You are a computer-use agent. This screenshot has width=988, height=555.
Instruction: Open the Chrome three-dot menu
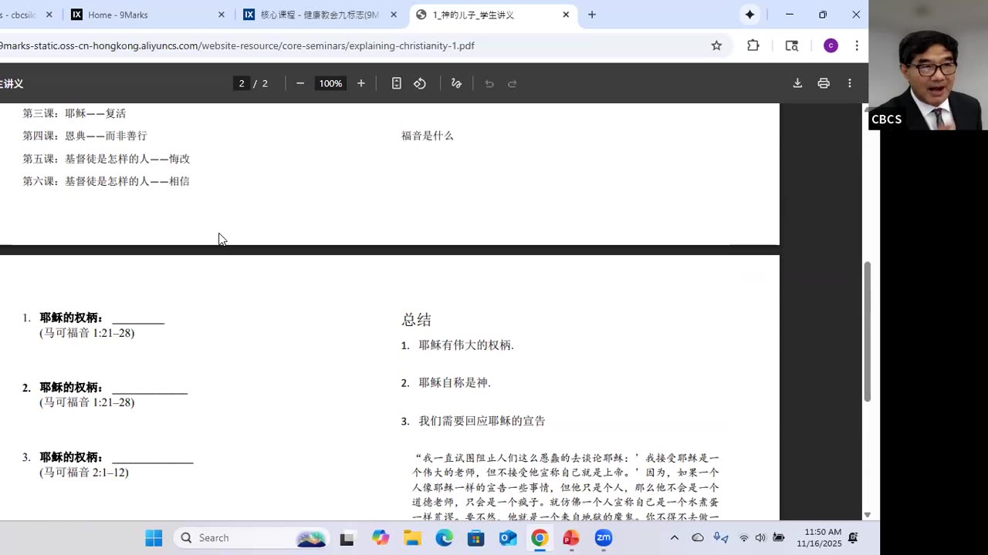pyautogui.click(x=857, y=45)
